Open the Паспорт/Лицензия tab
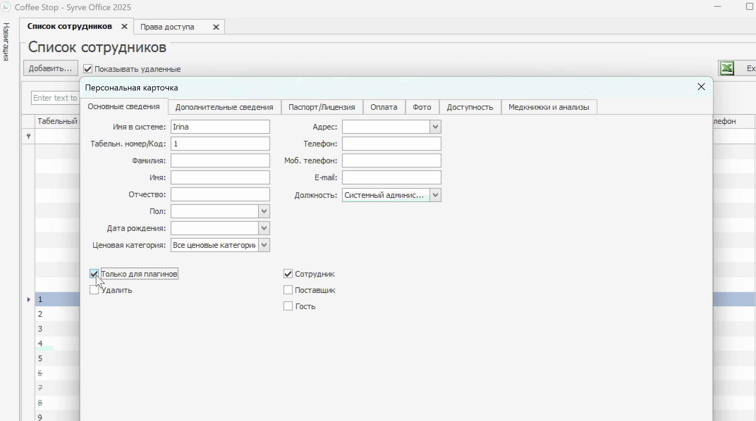The width and height of the screenshot is (756, 421). click(x=322, y=107)
